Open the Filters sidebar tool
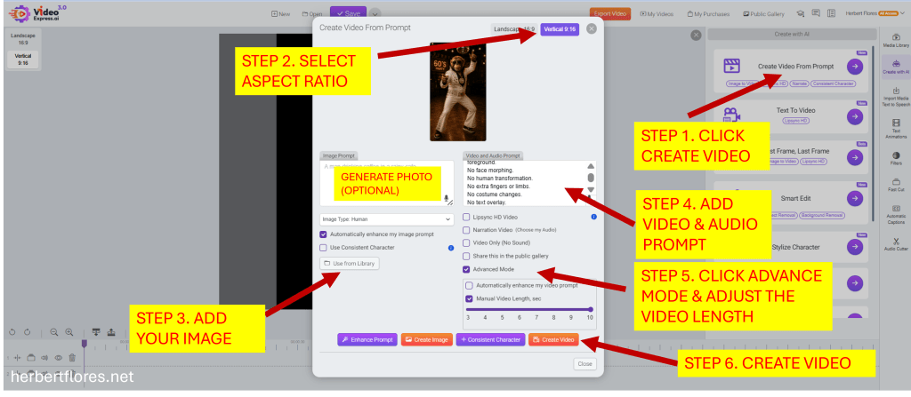The height and width of the screenshot is (397, 911). [896, 159]
